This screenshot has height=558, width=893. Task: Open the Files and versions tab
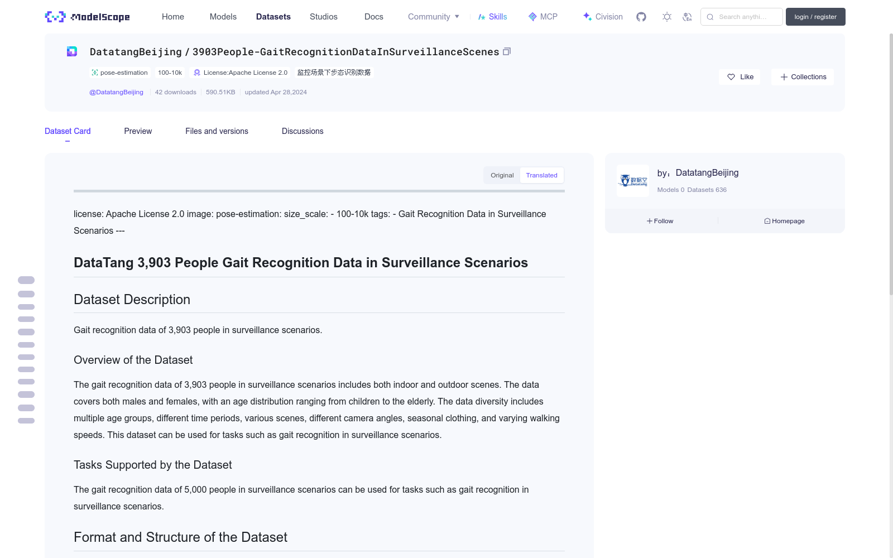217,131
